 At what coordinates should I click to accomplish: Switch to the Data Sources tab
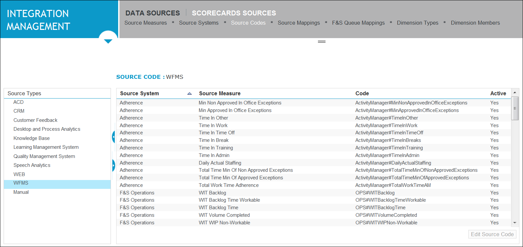(x=153, y=13)
